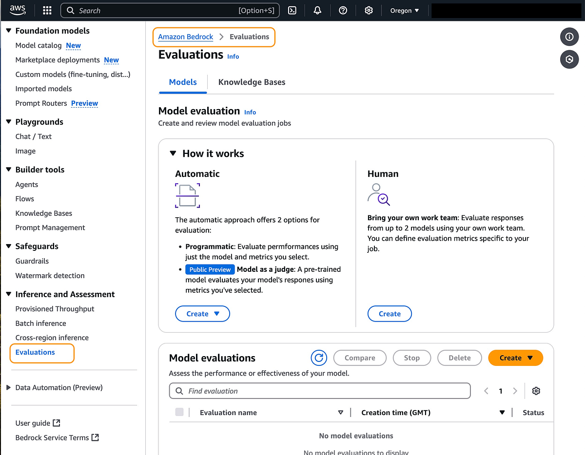The width and height of the screenshot is (585, 455).
Task: Click the AWS home logo
Action: pyautogui.click(x=18, y=10)
